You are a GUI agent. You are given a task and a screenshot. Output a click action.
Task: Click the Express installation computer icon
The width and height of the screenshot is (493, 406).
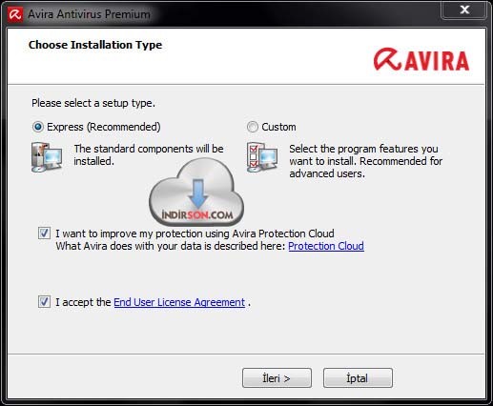click(x=47, y=157)
